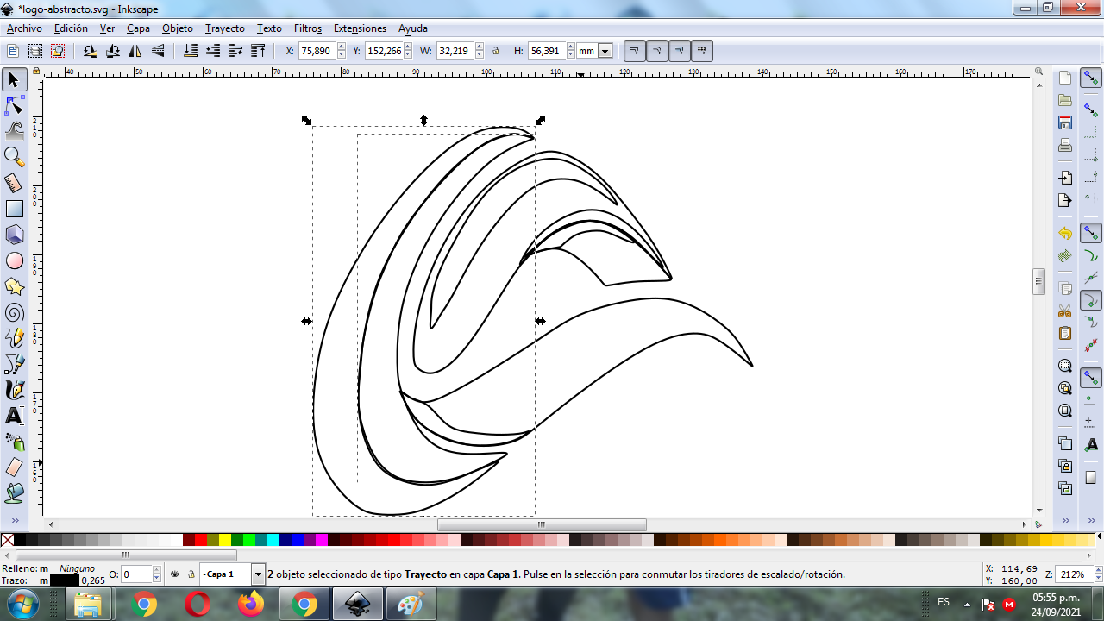The height and width of the screenshot is (621, 1104).
Task: Select the Spiral tool
Action: click(x=15, y=312)
